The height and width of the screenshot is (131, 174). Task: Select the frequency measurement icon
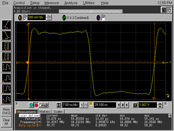tap(7, 57)
